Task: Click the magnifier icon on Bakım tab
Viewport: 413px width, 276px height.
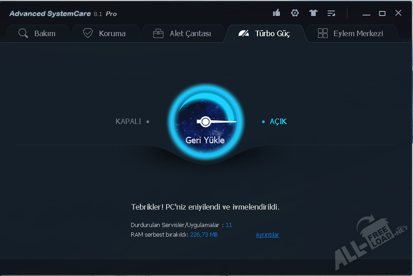Action: tap(23, 33)
